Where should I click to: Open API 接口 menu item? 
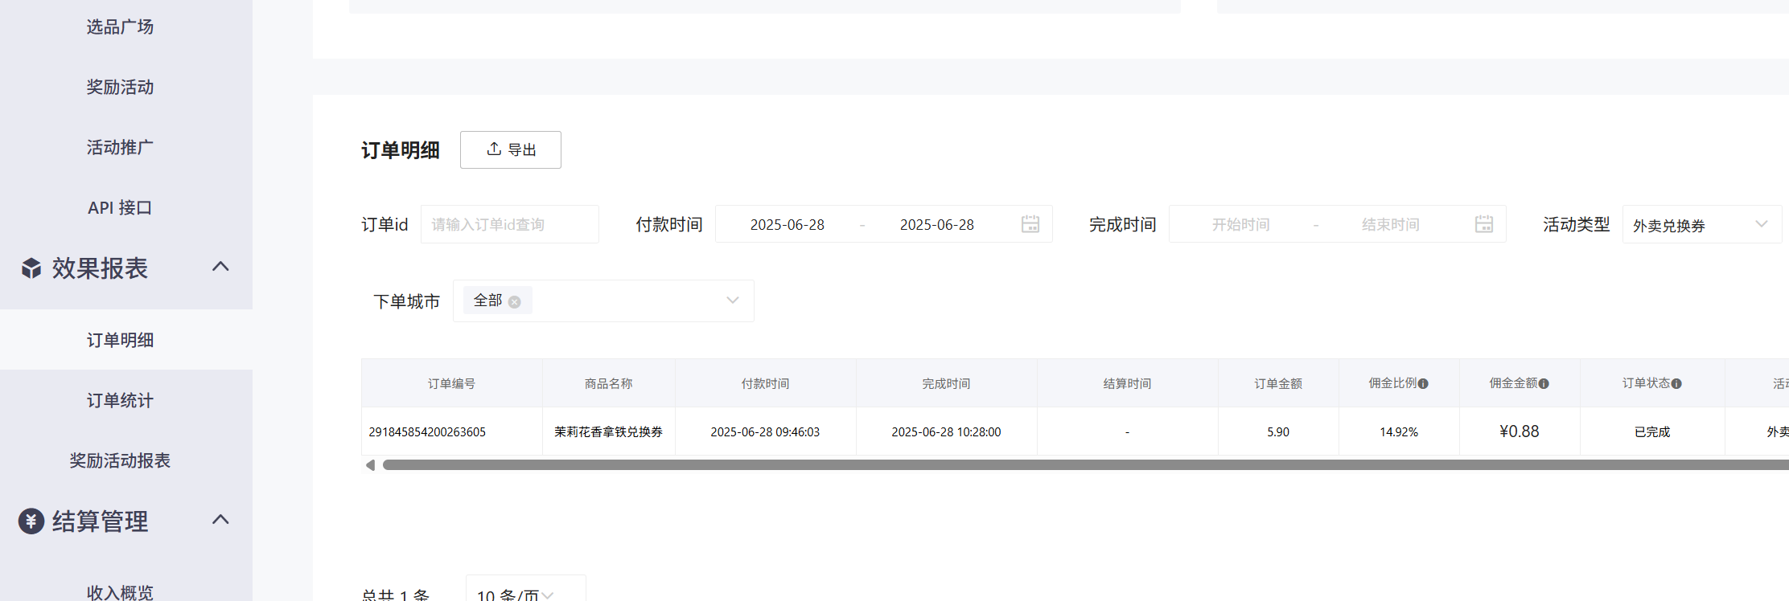pos(120,207)
